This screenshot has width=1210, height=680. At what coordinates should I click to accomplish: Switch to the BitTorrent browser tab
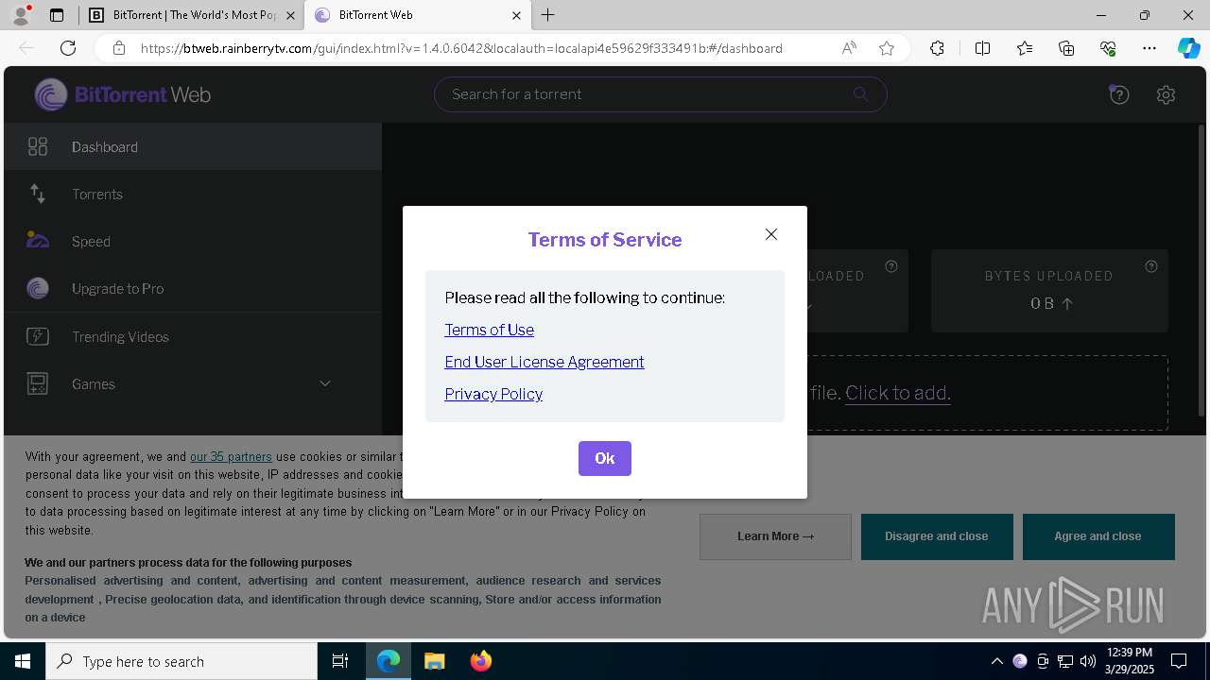(x=191, y=15)
